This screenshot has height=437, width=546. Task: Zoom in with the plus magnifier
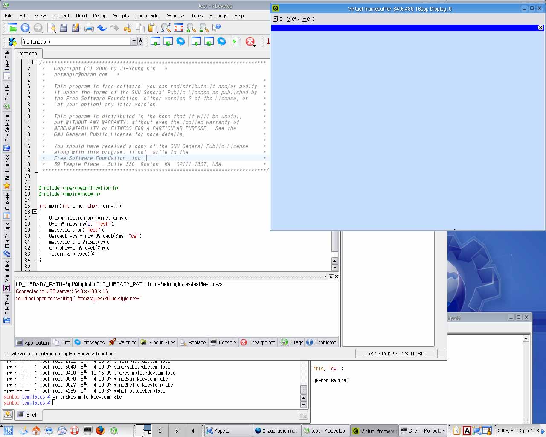coord(192,28)
